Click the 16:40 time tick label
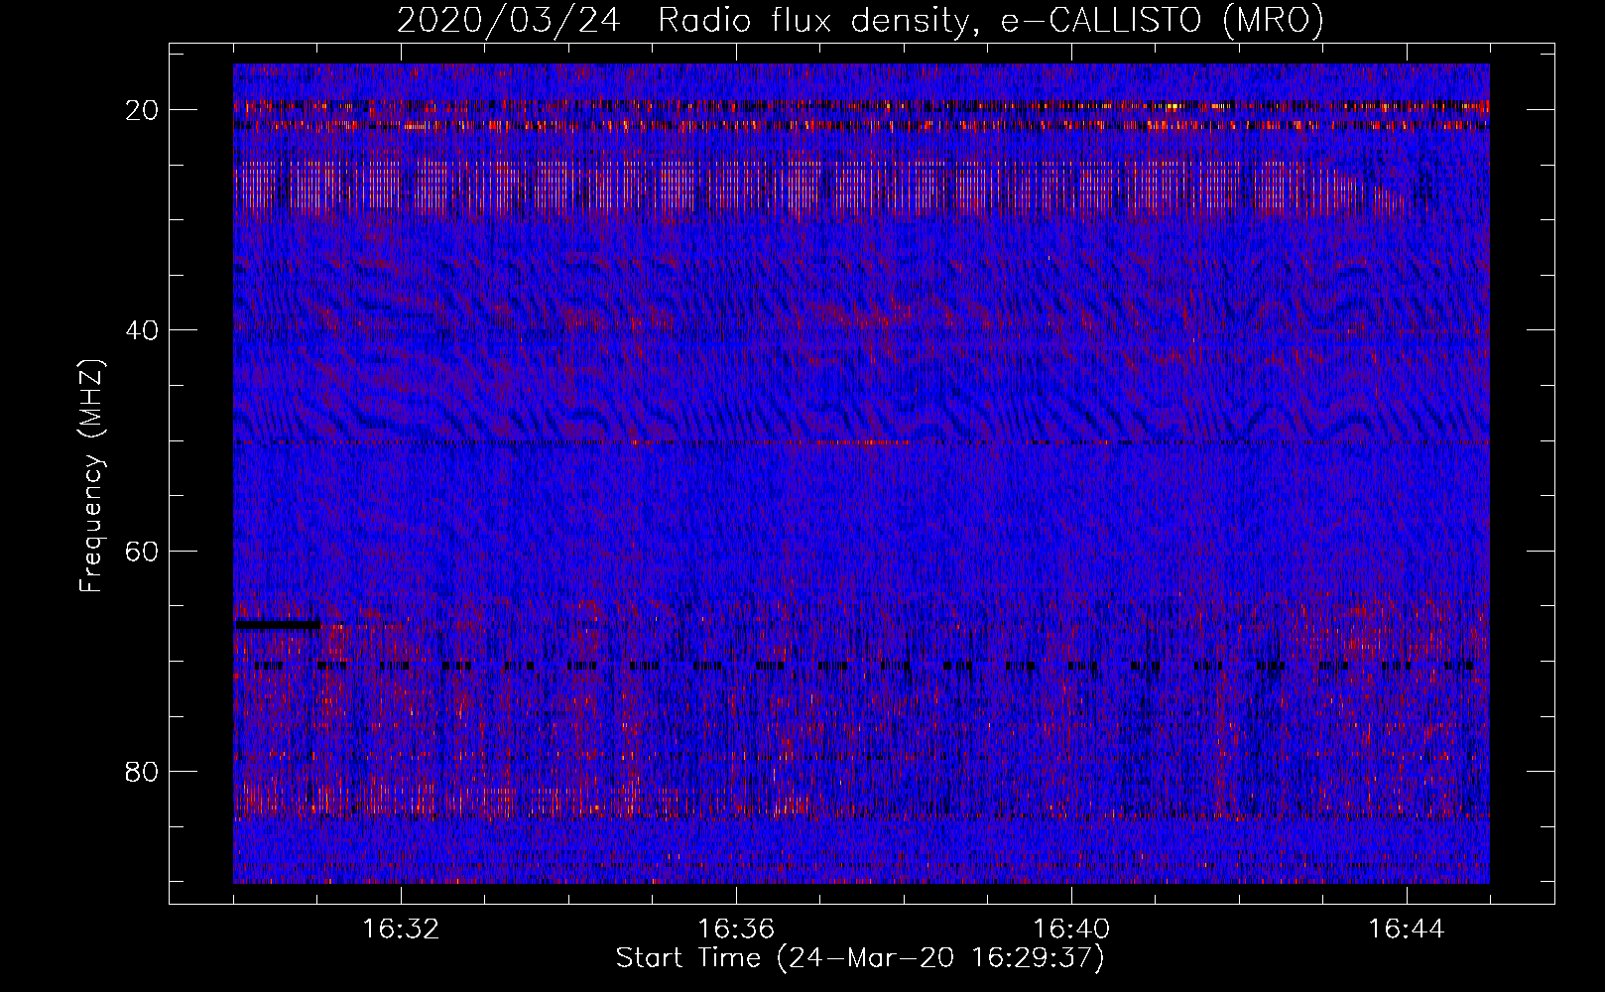This screenshot has height=992, width=1605. [1071, 930]
